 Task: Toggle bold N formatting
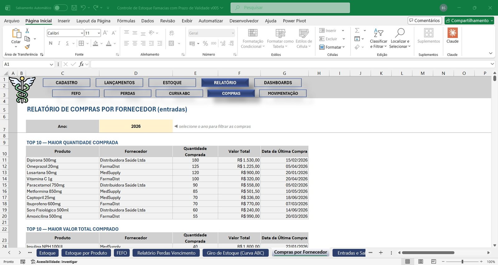click(x=51, y=43)
